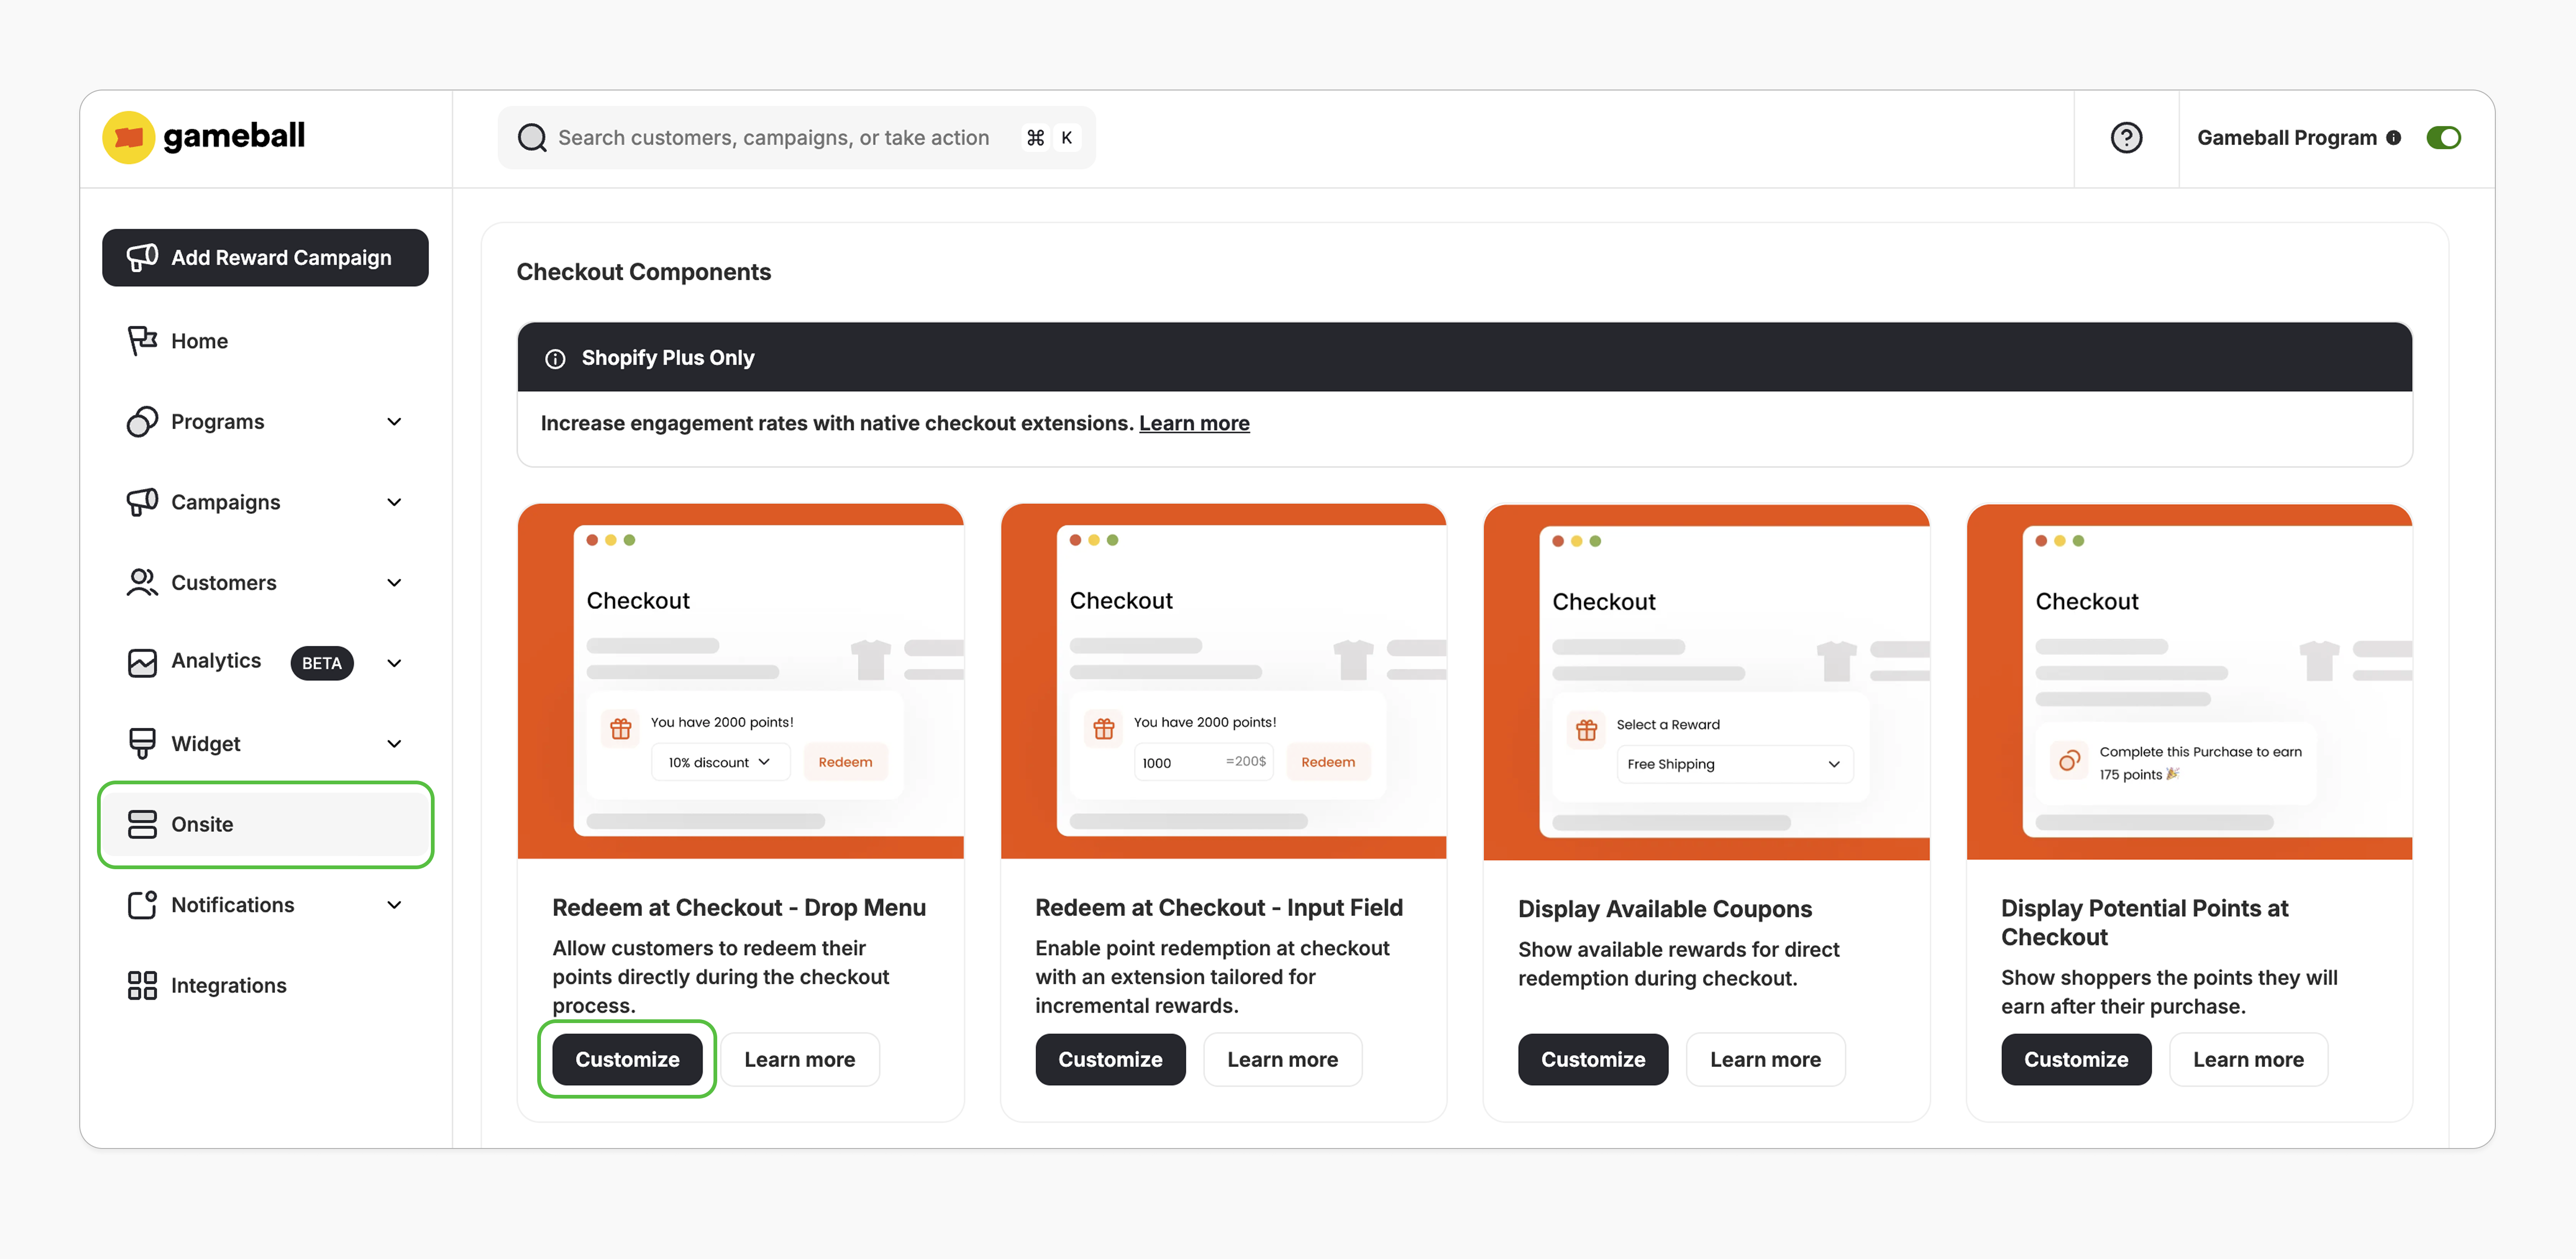
Task: Open the Free Shipping reward dropdown
Action: [1733, 764]
